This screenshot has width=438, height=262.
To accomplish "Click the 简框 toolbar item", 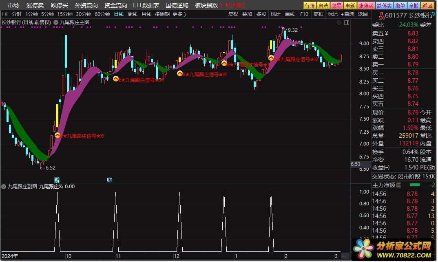I will 319,14.
